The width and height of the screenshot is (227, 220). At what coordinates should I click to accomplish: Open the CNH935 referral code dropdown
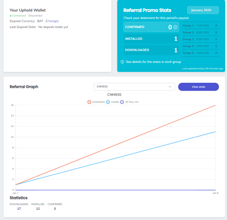pos(134,87)
